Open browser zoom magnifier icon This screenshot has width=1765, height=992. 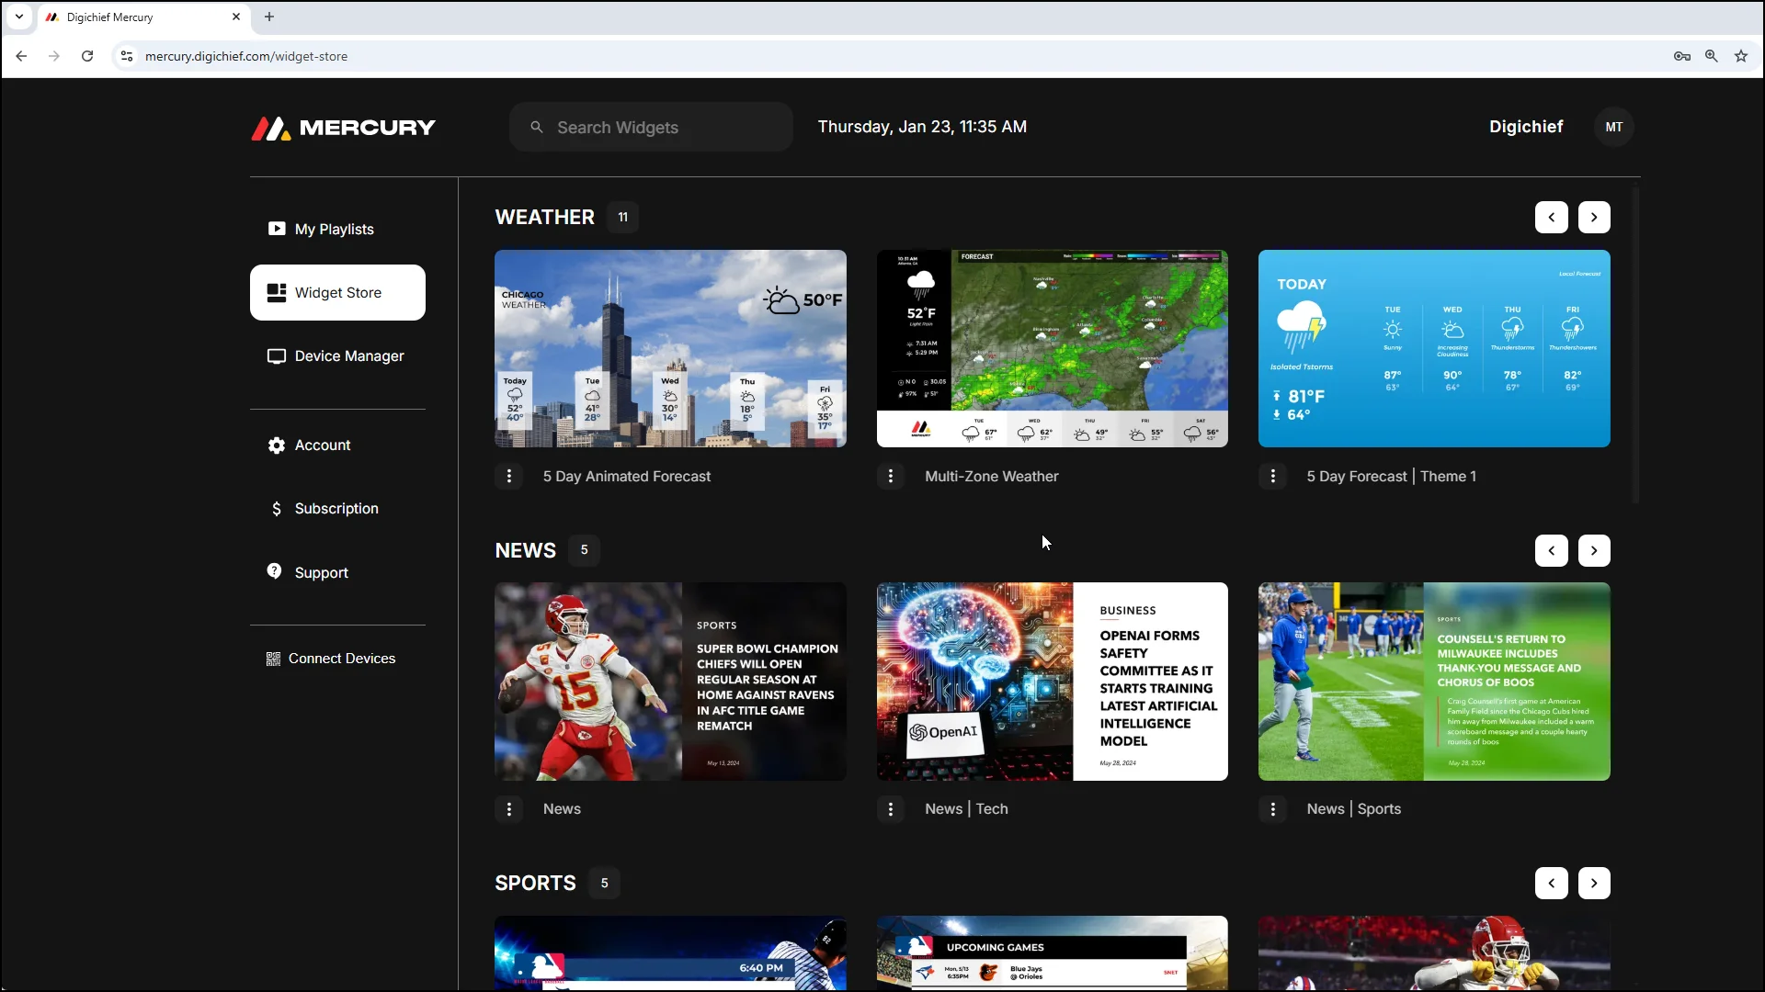(x=1711, y=56)
